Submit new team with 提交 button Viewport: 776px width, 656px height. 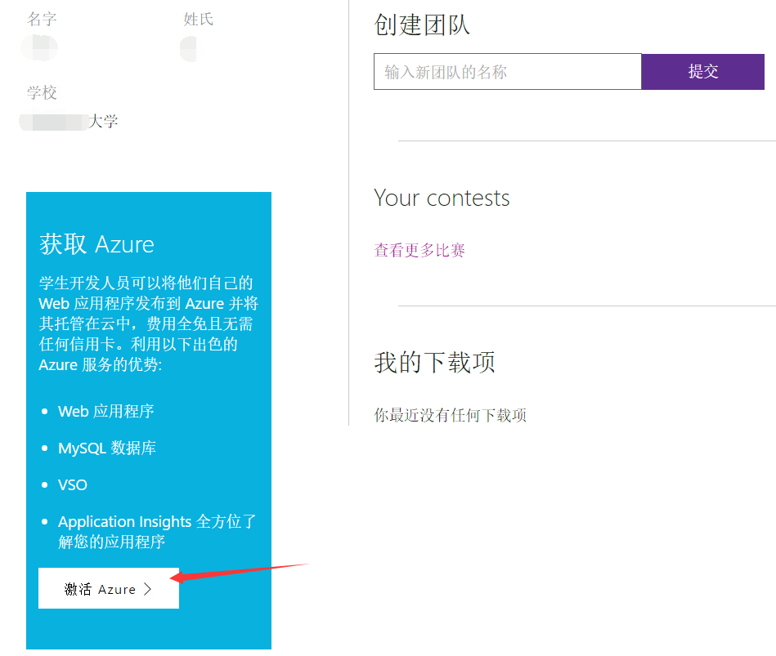pos(702,72)
